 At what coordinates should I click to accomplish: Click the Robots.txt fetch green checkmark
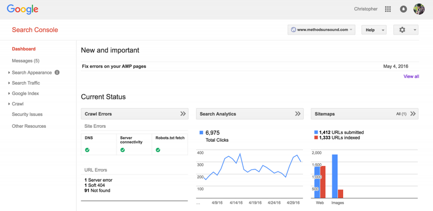pyautogui.click(x=158, y=150)
